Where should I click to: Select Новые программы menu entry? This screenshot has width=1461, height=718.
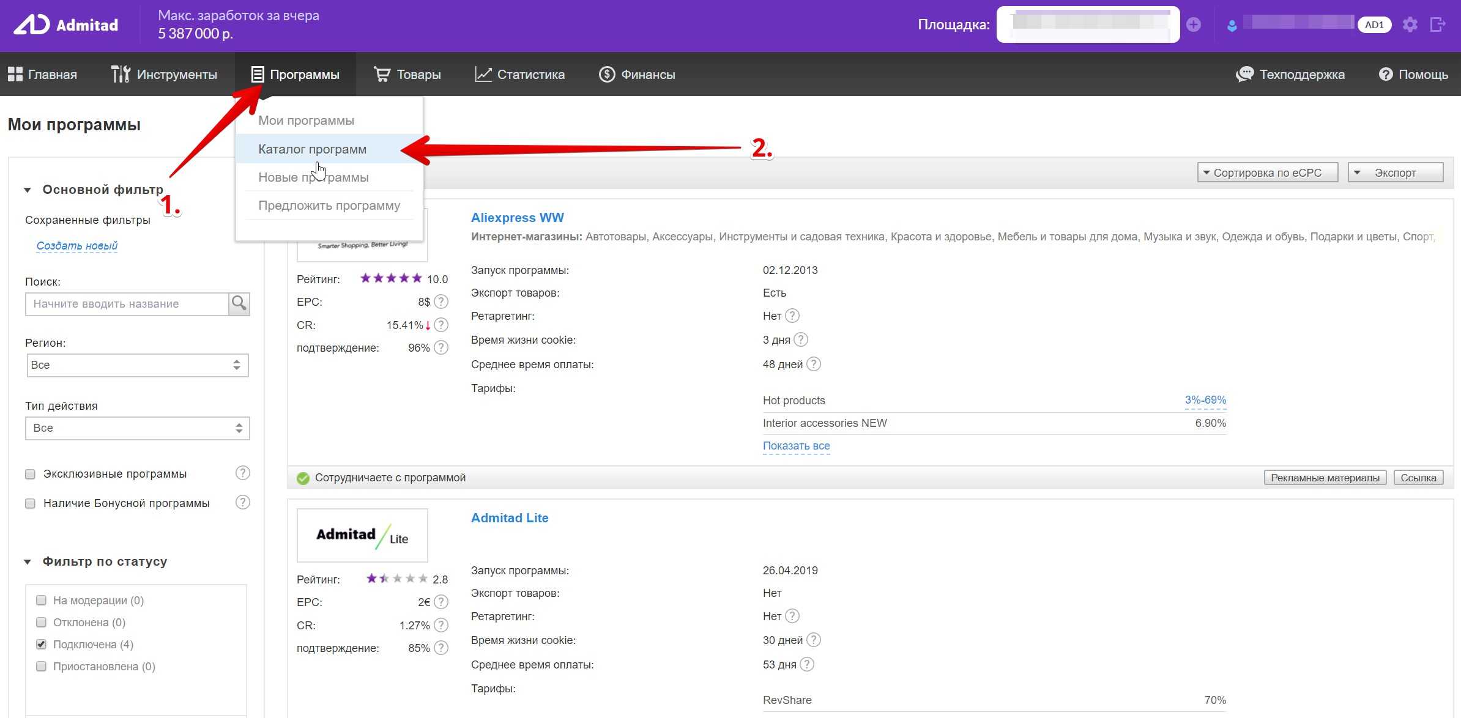pyautogui.click(x=330, y=177)
